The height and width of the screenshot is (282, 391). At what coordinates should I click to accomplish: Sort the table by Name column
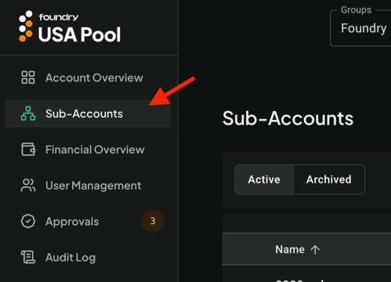(290, 250)
